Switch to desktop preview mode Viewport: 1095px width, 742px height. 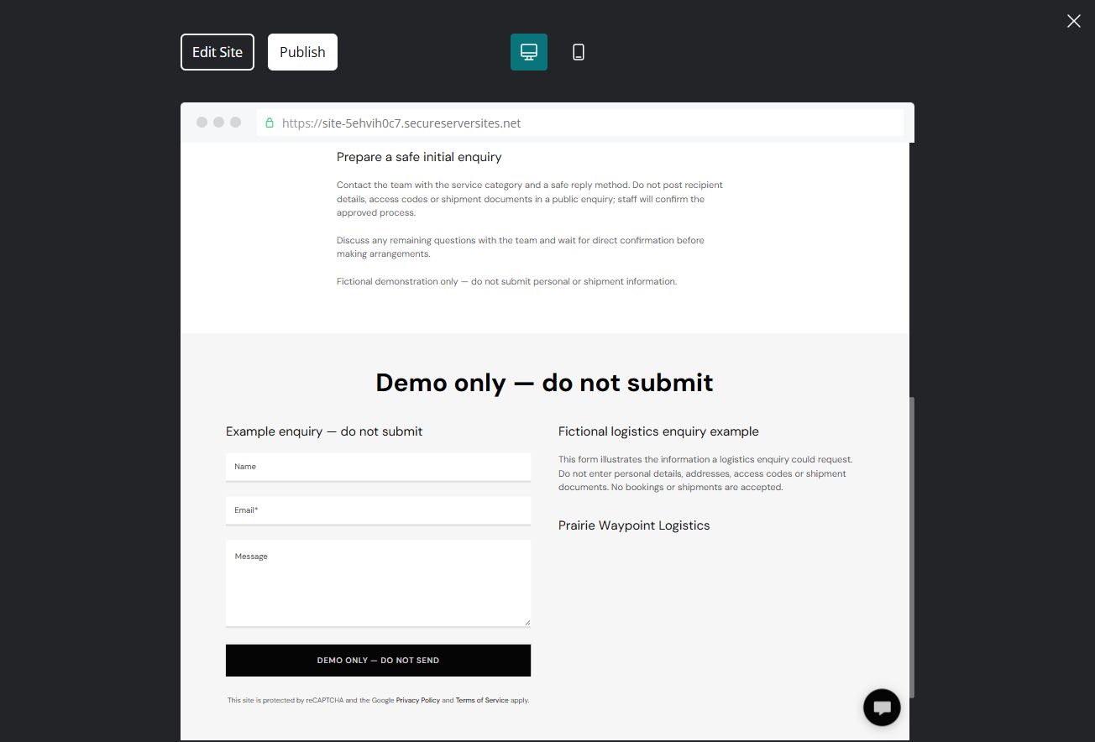pyautogui.click(x=529, y=52)
